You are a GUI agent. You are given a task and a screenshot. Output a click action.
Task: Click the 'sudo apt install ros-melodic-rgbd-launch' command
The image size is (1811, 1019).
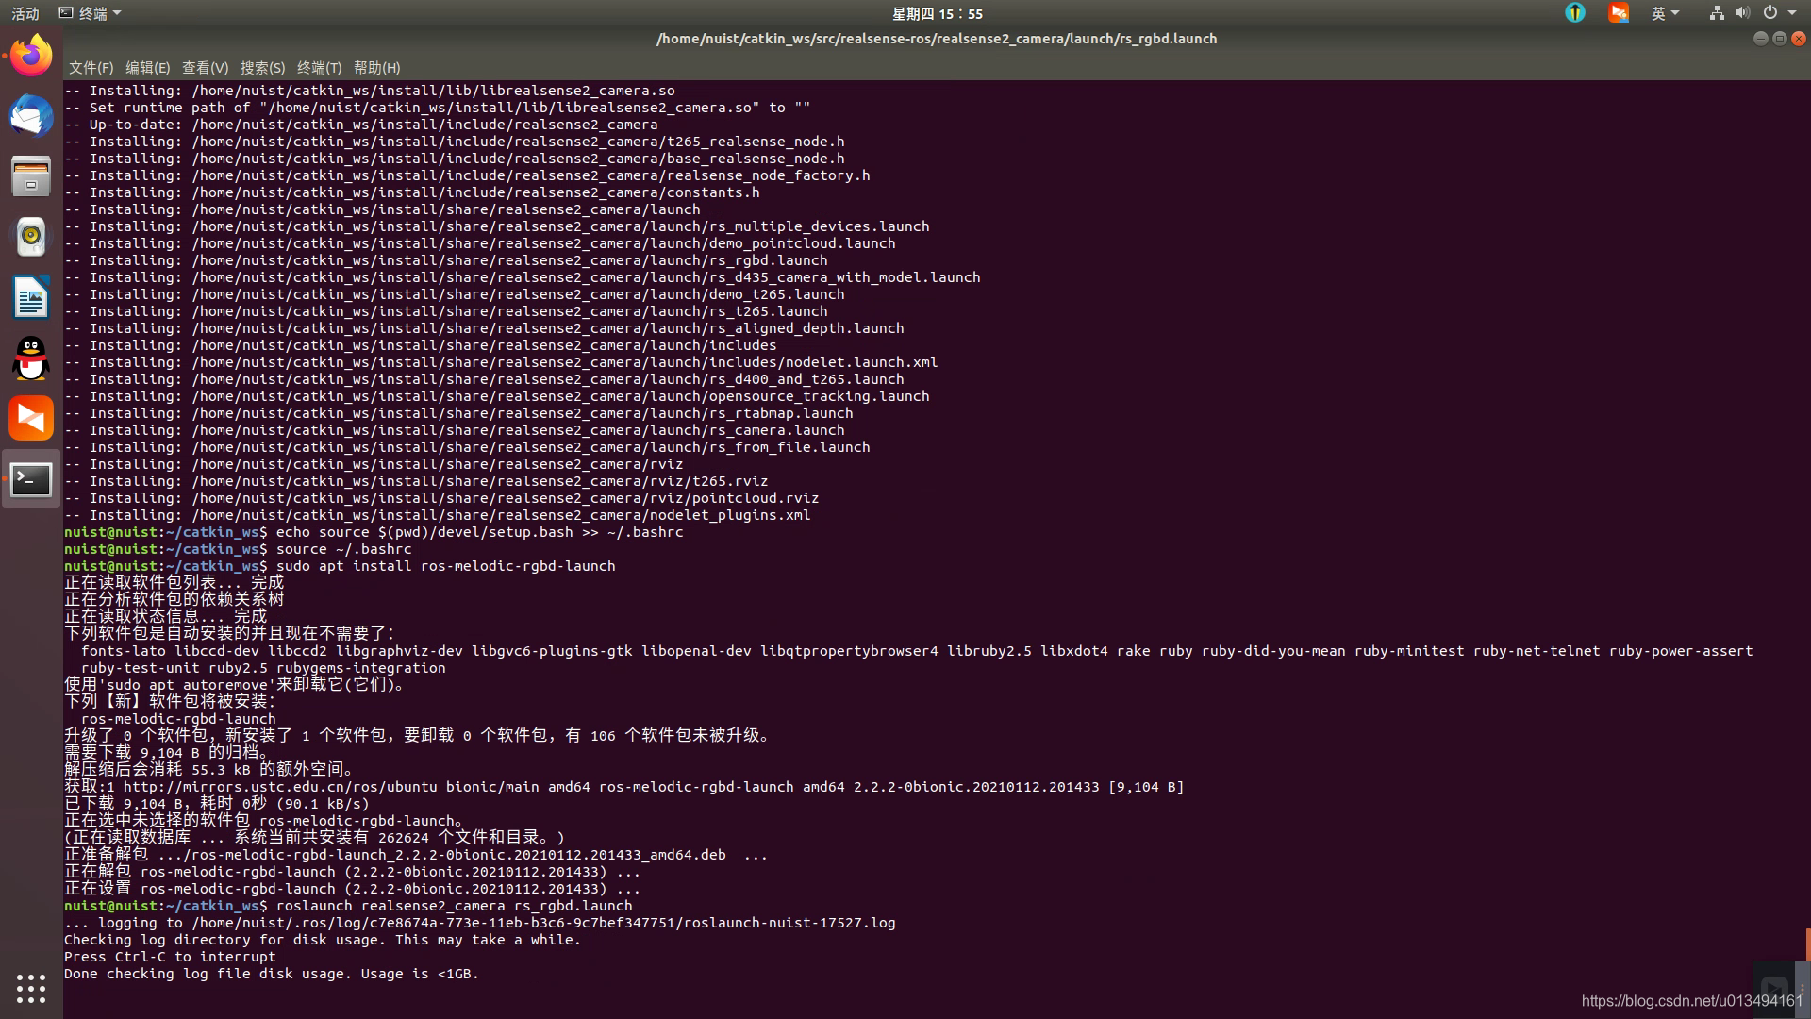pos(445,566)
